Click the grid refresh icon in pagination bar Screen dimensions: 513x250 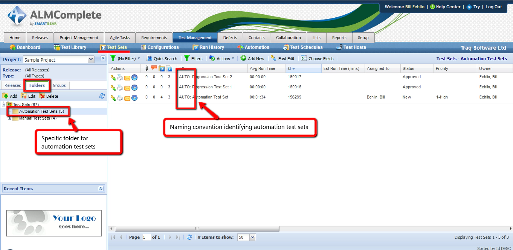coord(189,237)
